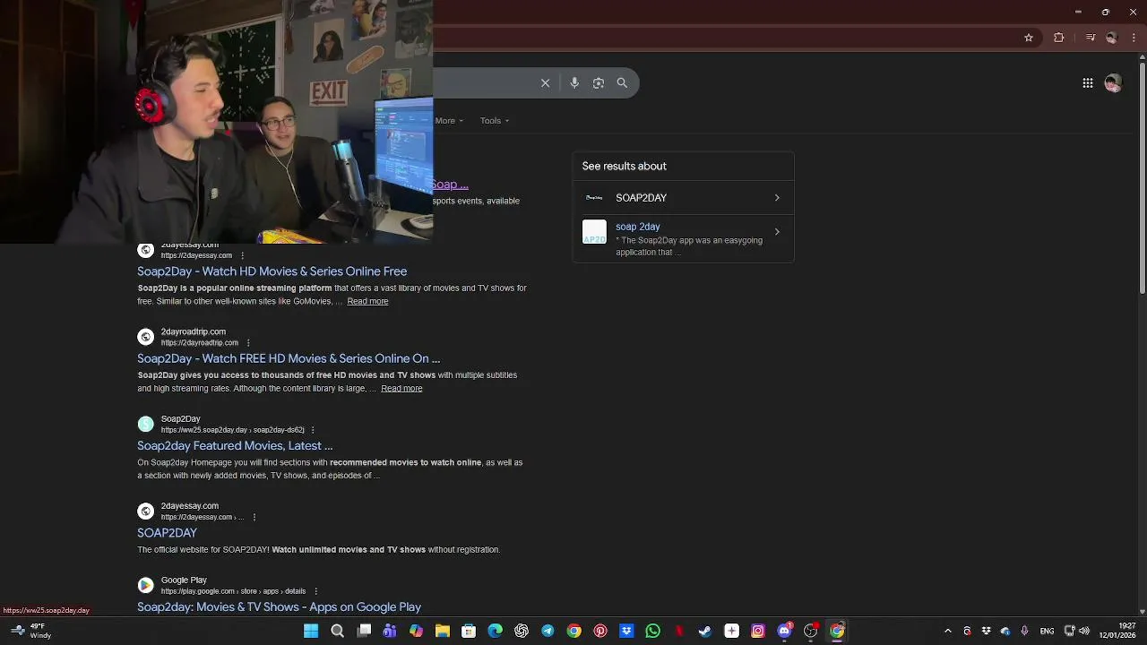Click the https://2dayroadtrip.com URL text

[x=199, y=343]
